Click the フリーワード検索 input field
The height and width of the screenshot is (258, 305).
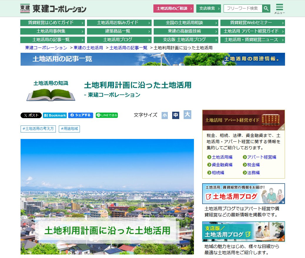point(243,9)
